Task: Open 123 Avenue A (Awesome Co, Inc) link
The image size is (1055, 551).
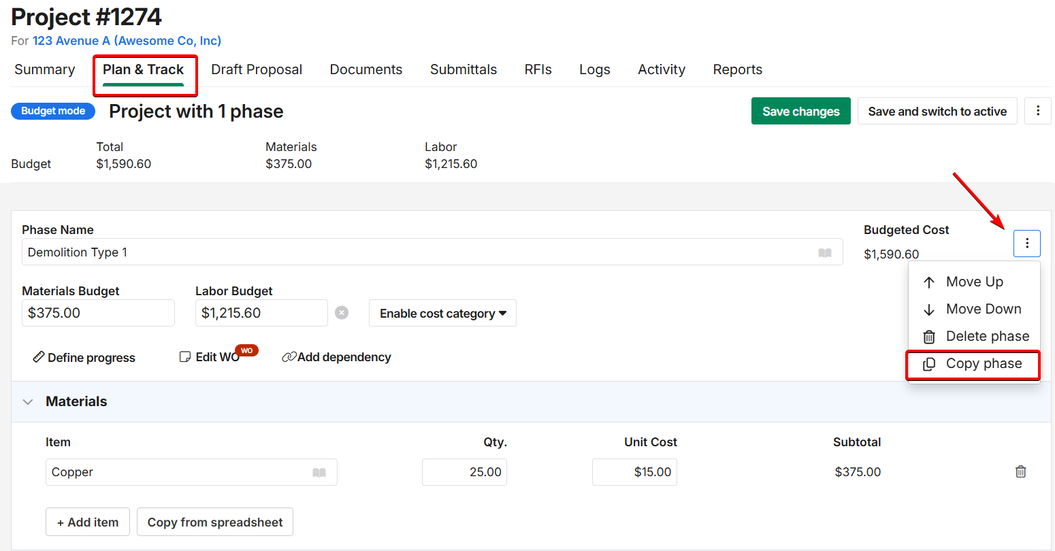Action: 127,41
